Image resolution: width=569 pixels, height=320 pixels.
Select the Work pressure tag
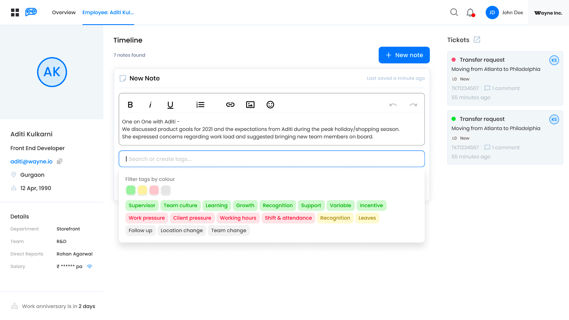pyautogui.click(x=146, y=218)
